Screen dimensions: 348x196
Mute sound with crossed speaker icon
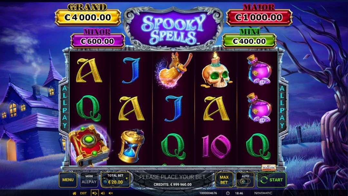point(111,193)
